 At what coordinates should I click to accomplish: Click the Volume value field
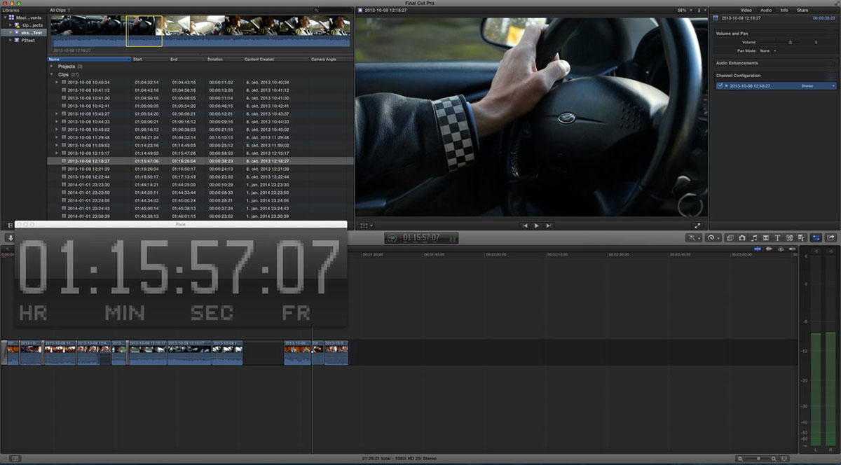(x=816, y=43)
